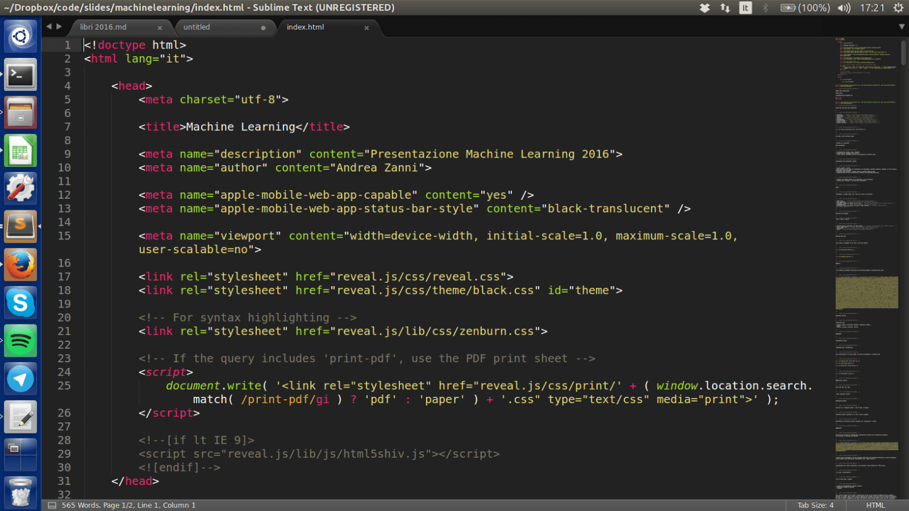Launch Firefox from the dock
Viewport: 909px width, 511px height.
pos(20,265)
